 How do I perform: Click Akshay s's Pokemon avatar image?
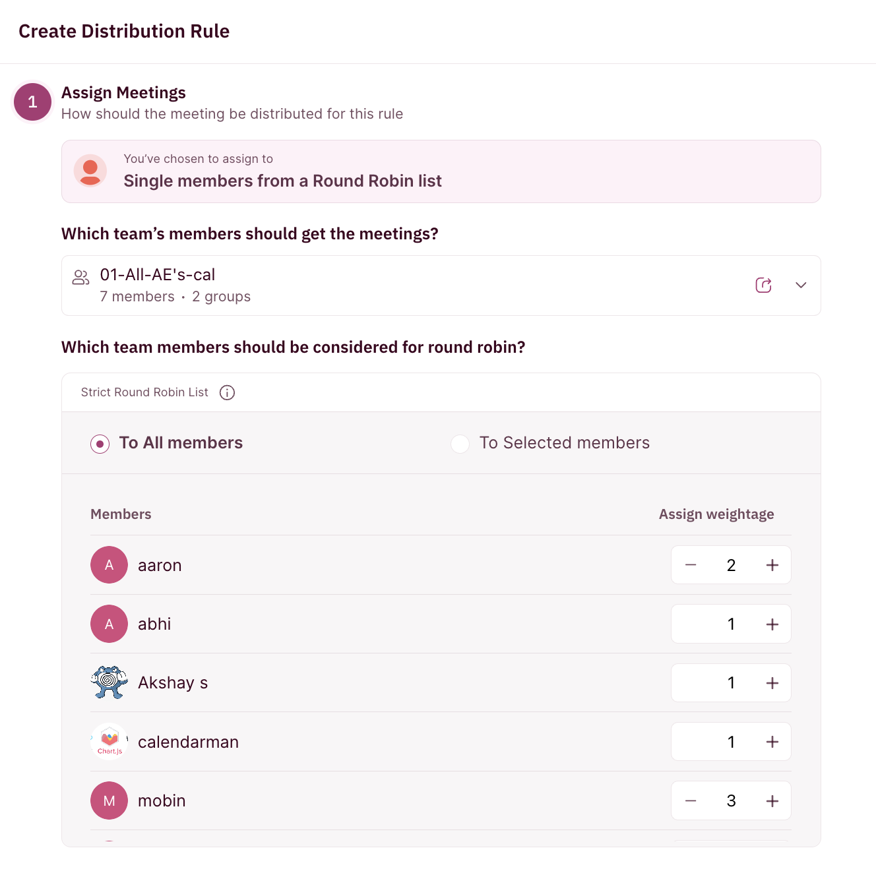click(x=109, y=682)
